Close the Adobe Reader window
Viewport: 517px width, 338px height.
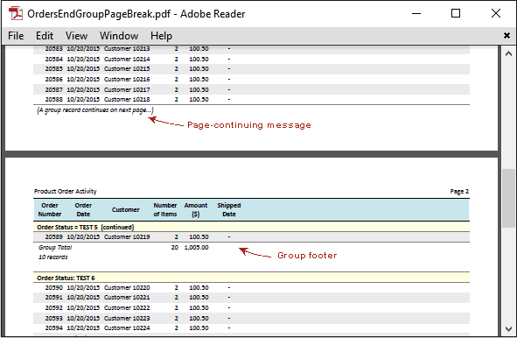(496, 13)
